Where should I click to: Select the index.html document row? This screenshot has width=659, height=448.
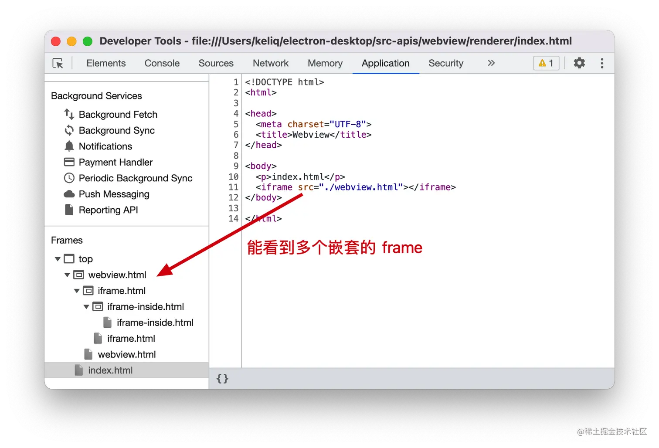(126, 370)
